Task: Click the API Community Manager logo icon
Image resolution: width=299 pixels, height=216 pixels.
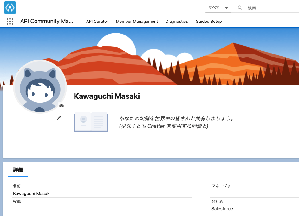Action: [10, 8]
